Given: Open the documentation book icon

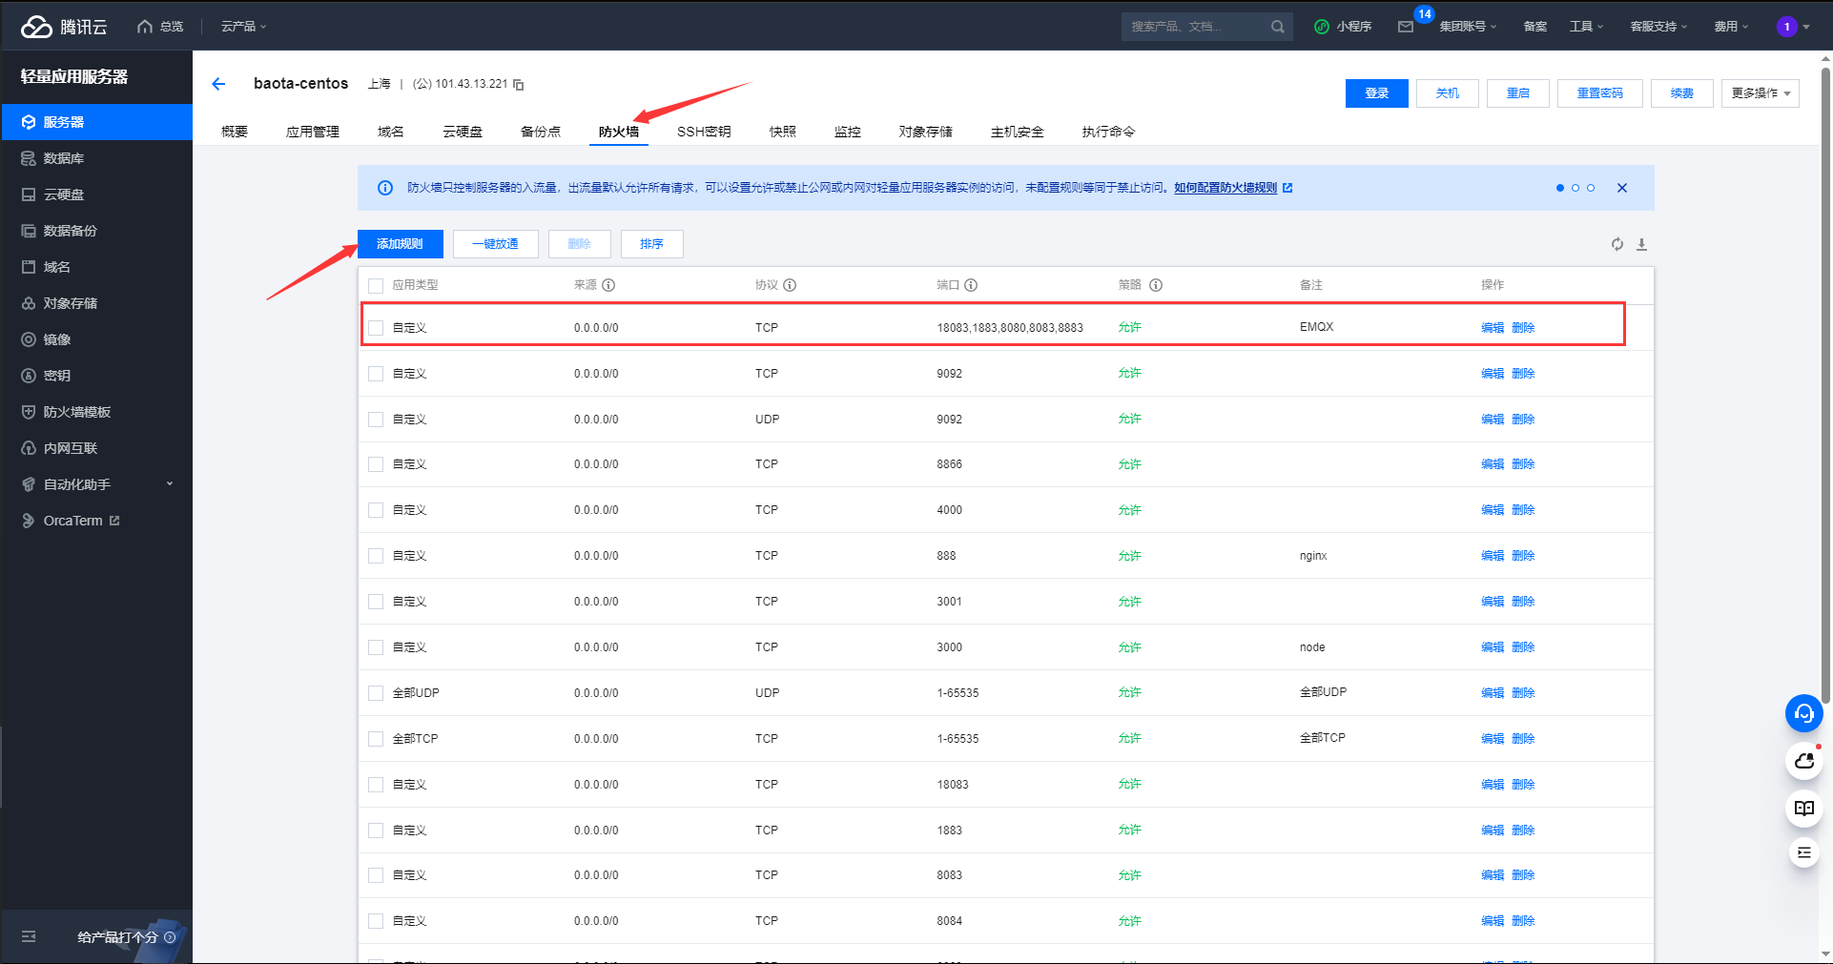Looking at the screenshot, I should pyautogui.click(x=1803, y=809).
